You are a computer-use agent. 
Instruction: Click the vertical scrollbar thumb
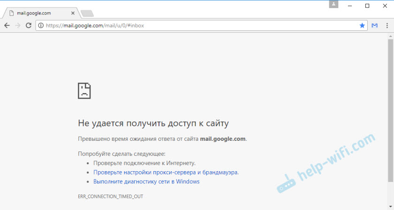tap(390, 110)
